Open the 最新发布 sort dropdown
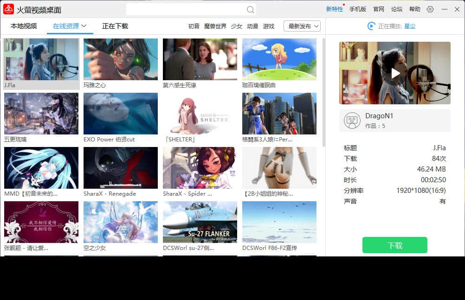465x300 pixels. (302, 26)
